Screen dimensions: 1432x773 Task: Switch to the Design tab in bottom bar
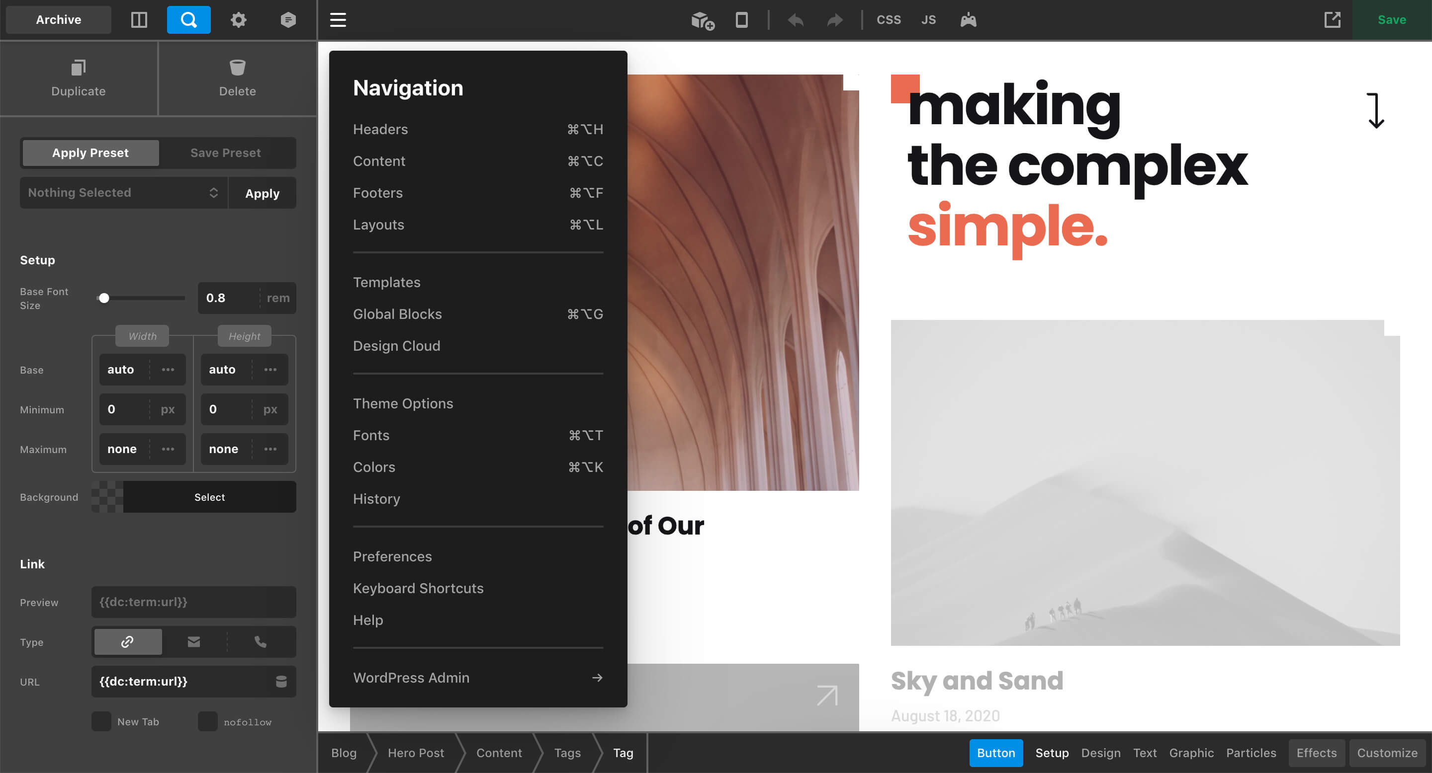(x=1101, y=753)
